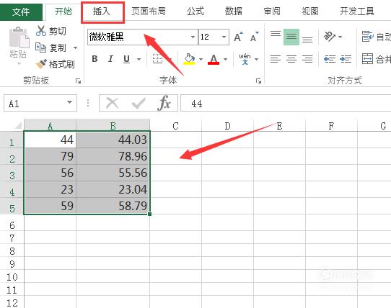Toggle Bold formatting
391x308 pixels.
(95, 59)
